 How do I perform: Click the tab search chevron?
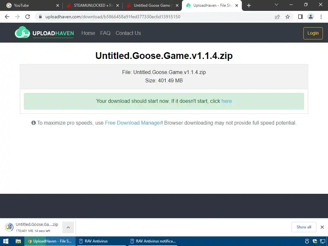(276, 4)
